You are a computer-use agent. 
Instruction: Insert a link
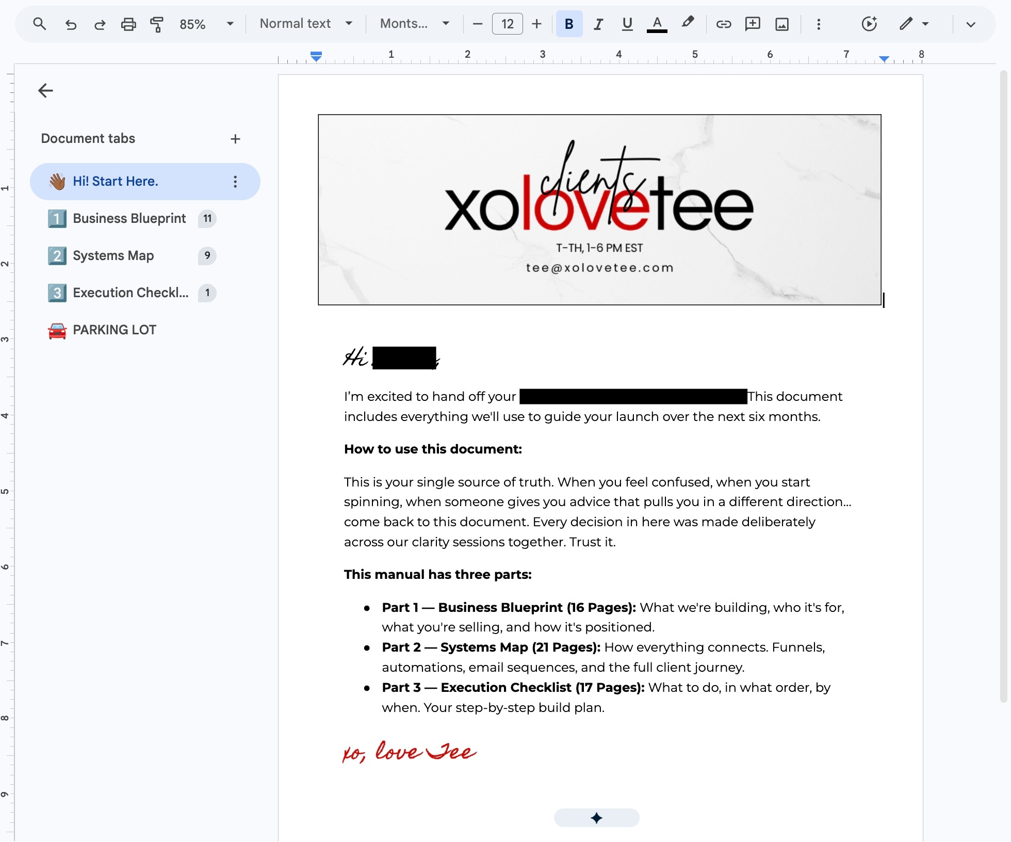[724, 24]
